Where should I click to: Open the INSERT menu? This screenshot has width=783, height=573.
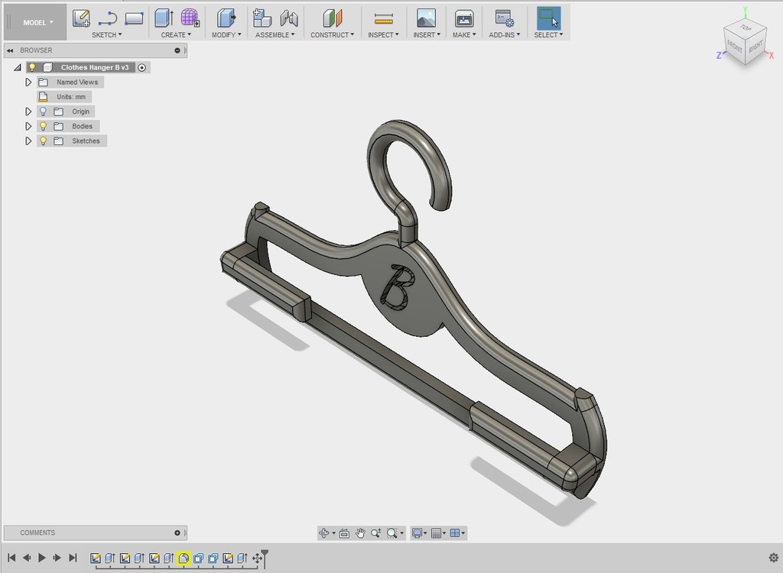427,35
